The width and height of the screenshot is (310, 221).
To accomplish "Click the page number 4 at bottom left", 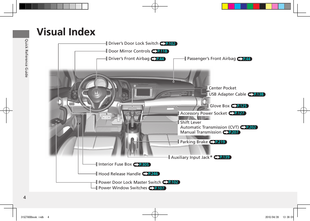I will pyautogui.click(x=24, y=197).
